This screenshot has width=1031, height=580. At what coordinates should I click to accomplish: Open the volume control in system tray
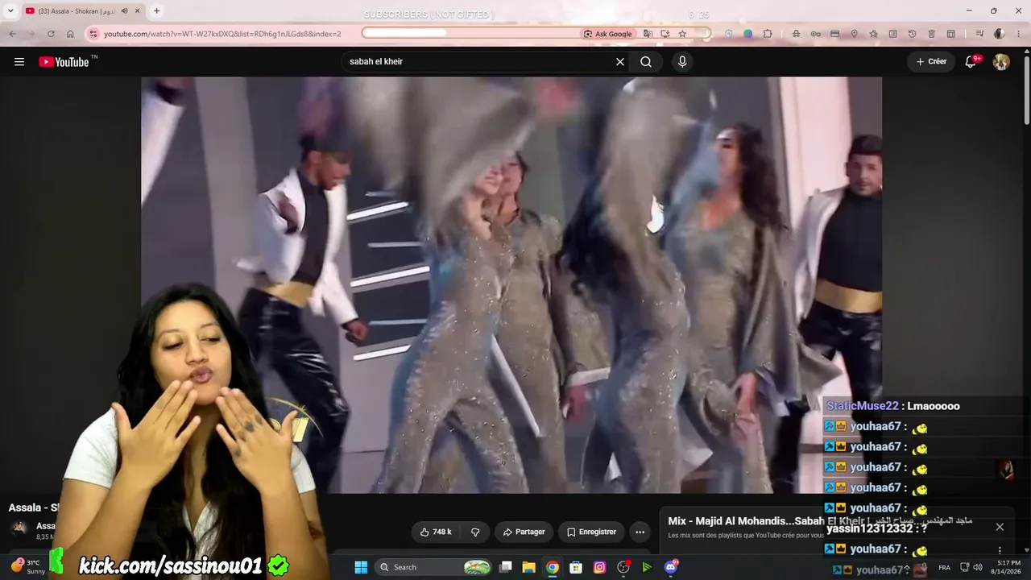tap(977, 568)
